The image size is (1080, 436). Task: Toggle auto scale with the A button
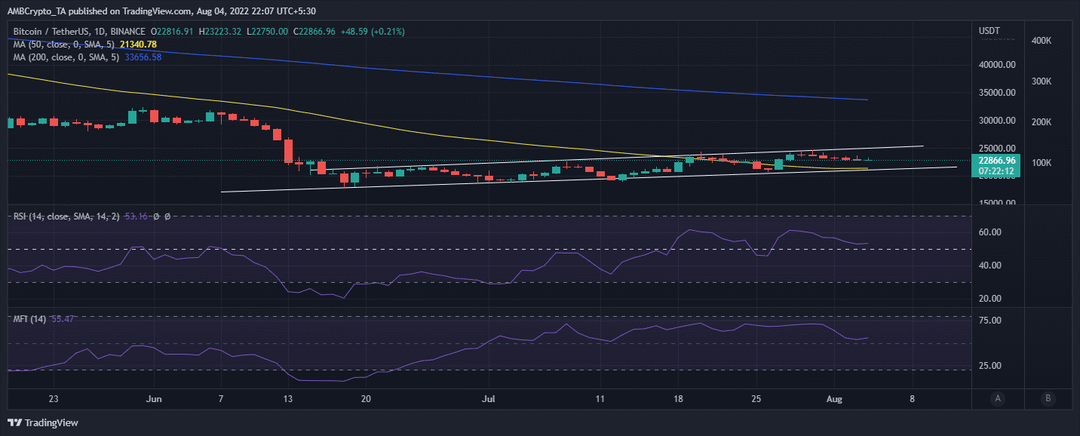click(998, 398)
